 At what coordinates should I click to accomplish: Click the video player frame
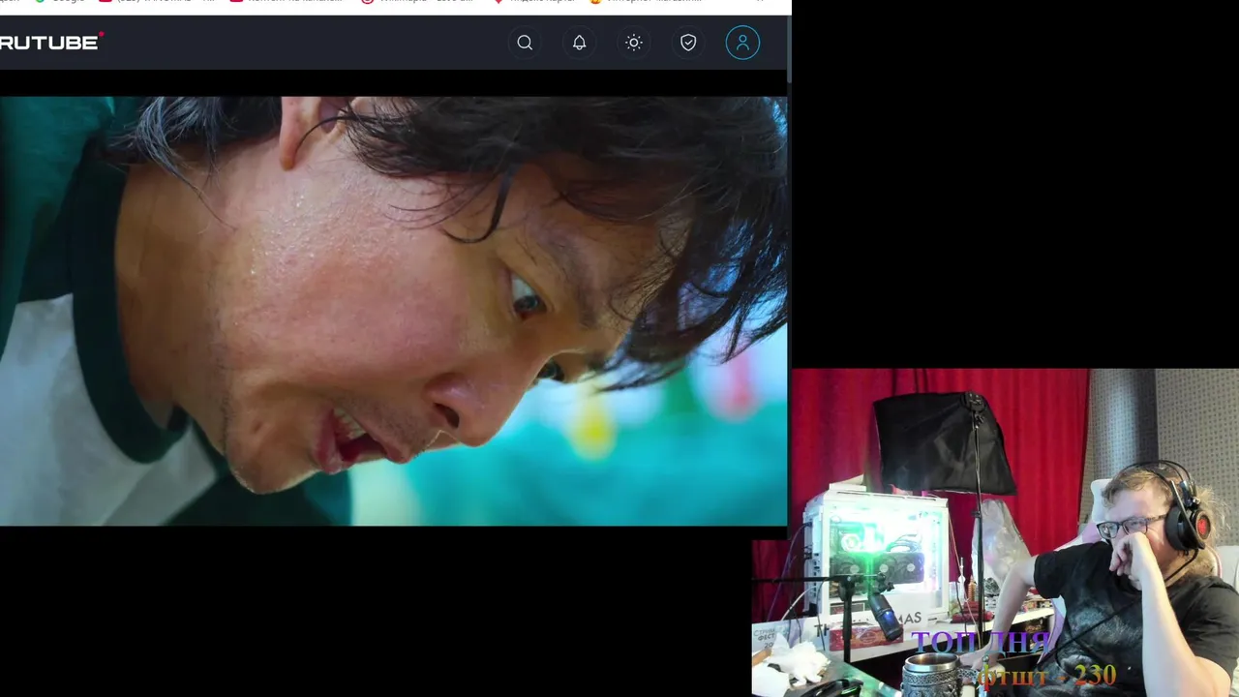click(393, 311)
